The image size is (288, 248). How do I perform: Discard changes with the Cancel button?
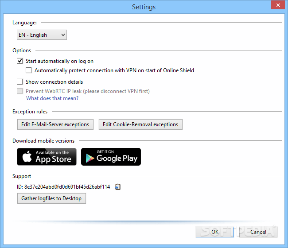tap(258, 232)
